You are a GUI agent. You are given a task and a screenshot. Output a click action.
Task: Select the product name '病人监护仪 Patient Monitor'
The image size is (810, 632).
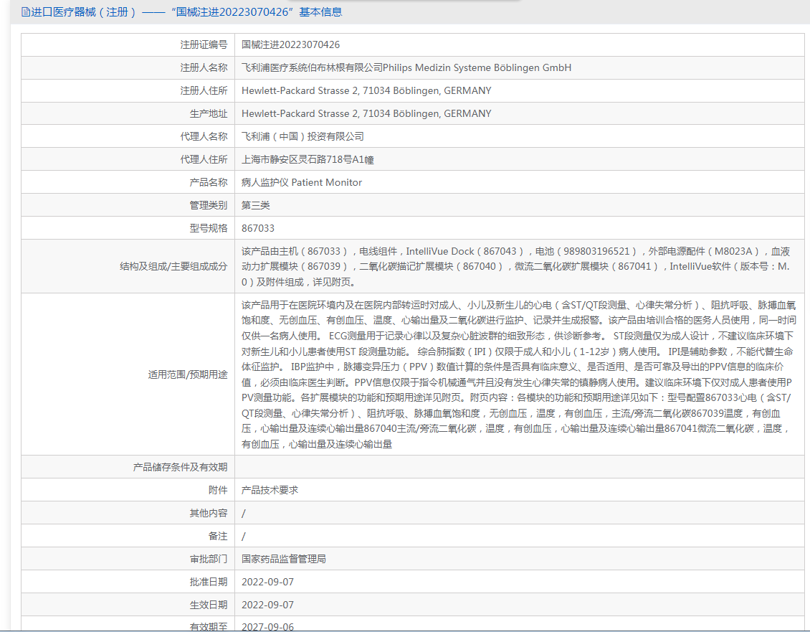pos(302,182)
